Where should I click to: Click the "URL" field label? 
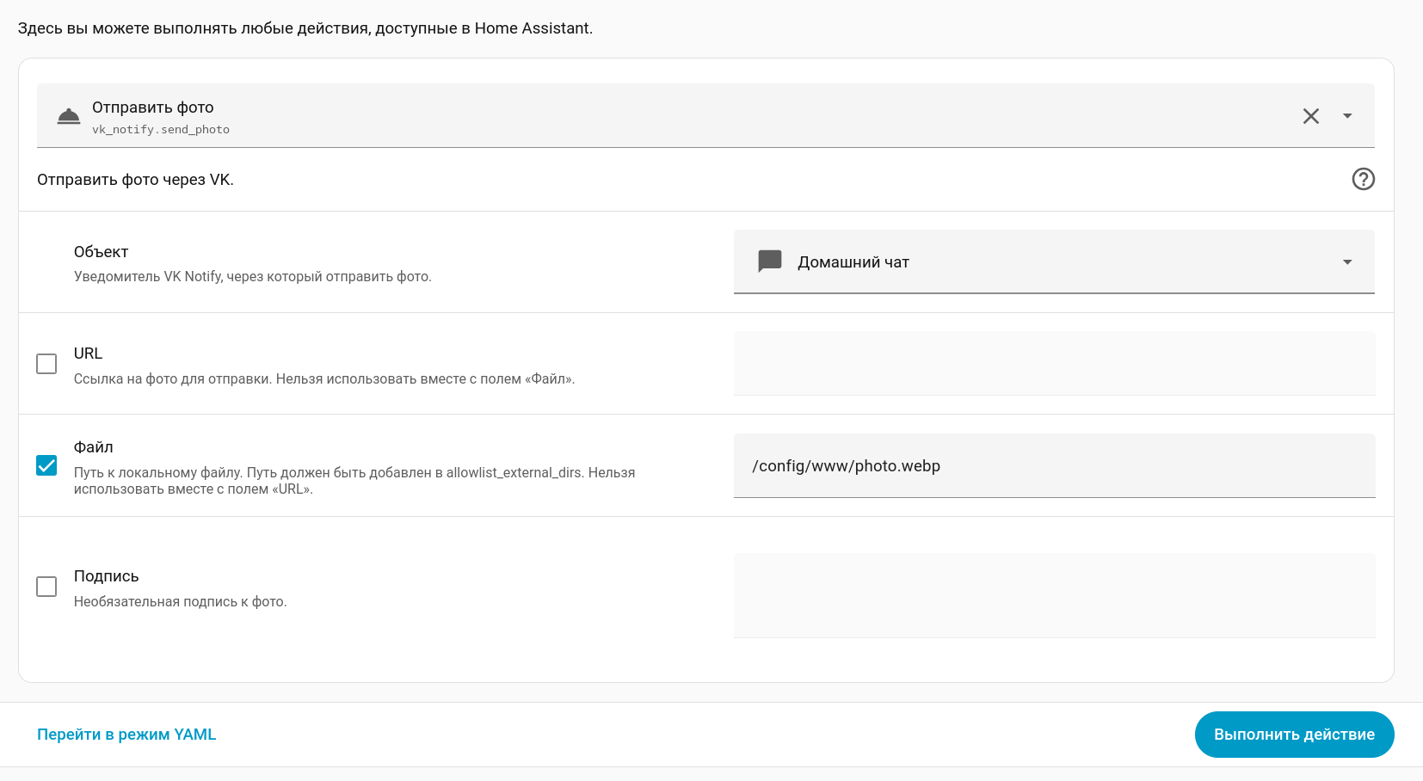tap(87, 353)
